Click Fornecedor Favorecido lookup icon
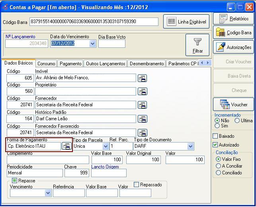 pos(142,133)
